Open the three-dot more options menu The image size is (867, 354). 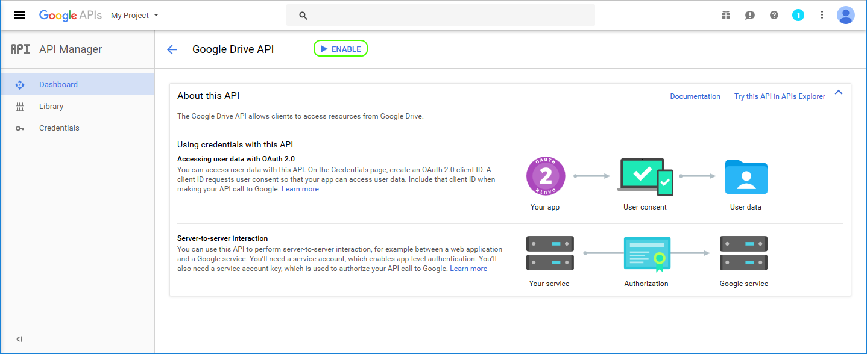click(x=822, y=15)
